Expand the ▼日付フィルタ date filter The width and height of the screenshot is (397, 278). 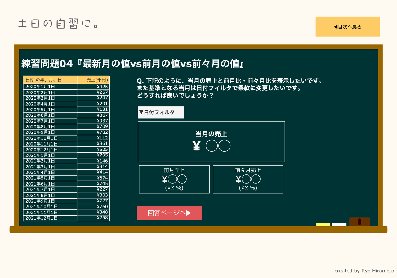161,112
